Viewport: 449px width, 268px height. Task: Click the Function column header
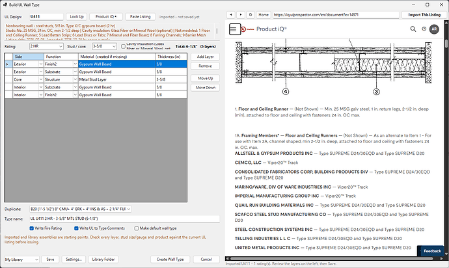coord(61,57)
